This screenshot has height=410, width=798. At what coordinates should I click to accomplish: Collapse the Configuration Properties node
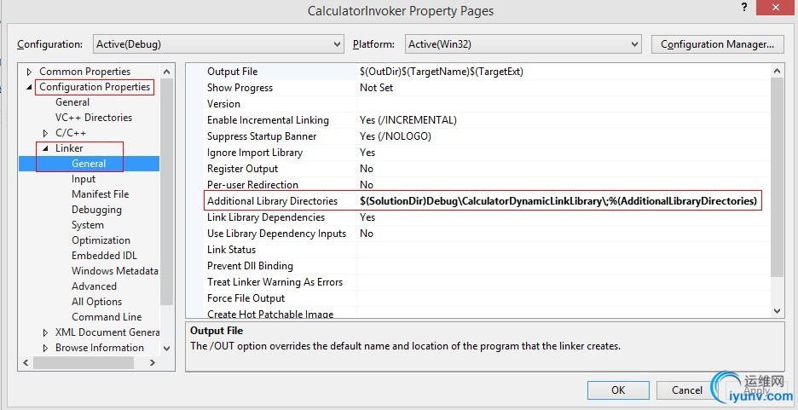tap(29, 87)
